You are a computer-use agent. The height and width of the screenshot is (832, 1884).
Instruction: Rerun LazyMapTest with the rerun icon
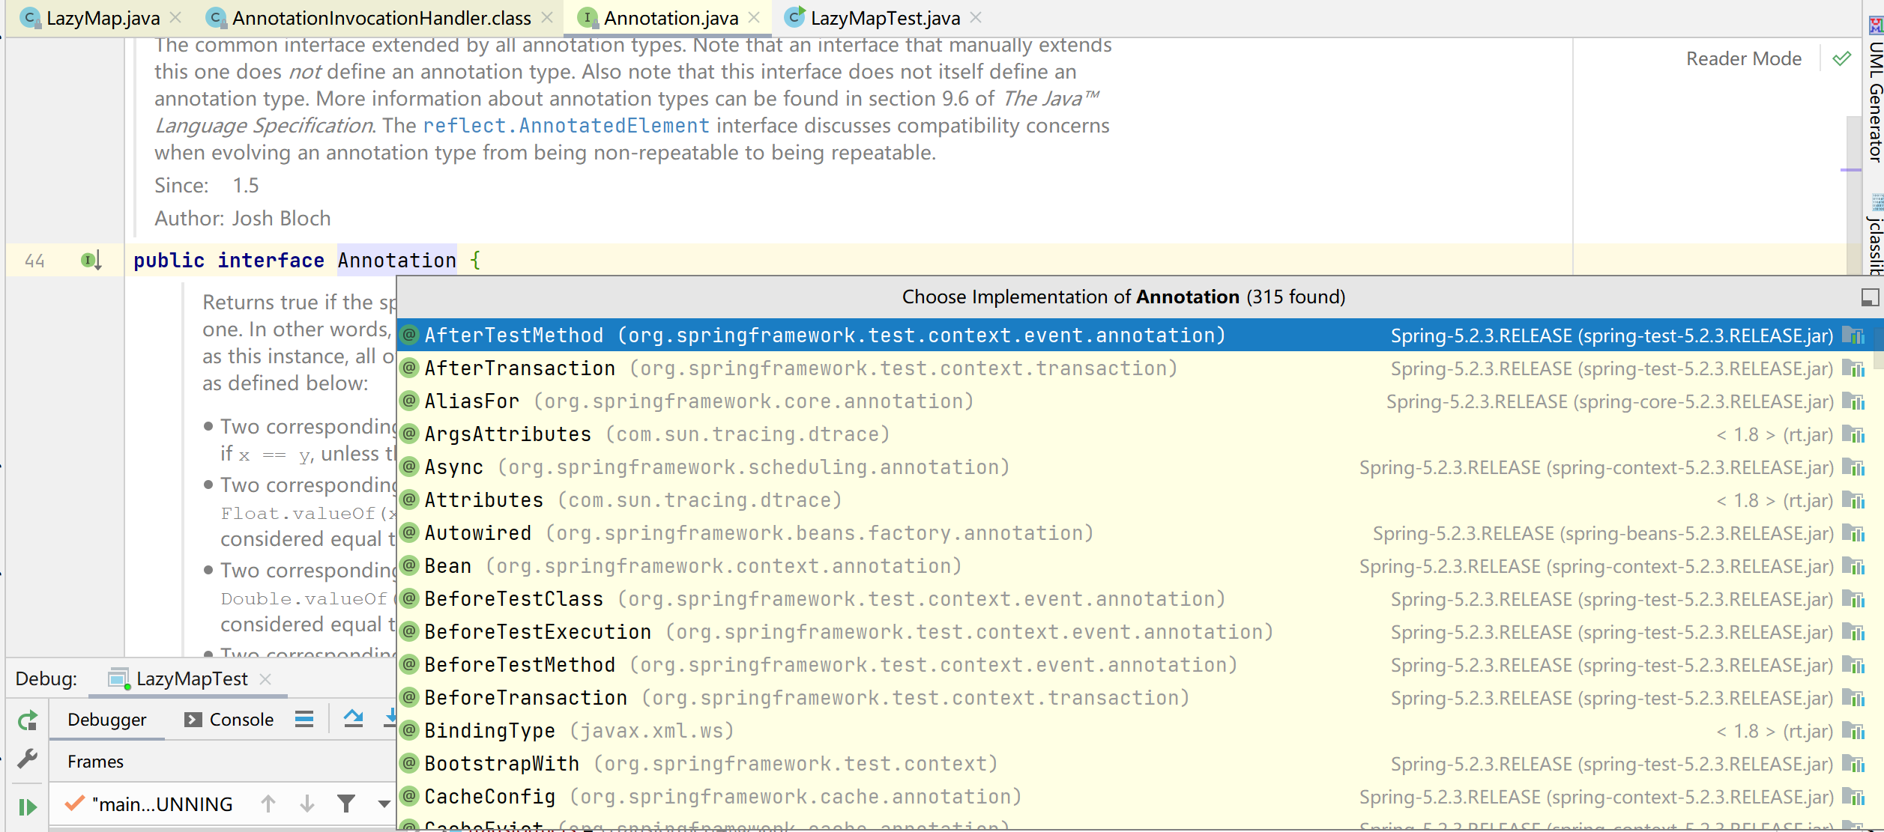(x=28, y=720)
